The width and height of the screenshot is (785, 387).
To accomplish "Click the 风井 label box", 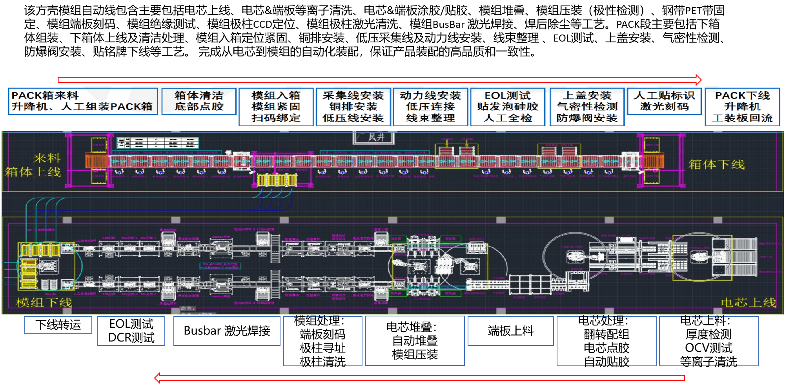I will coord(374,137).
